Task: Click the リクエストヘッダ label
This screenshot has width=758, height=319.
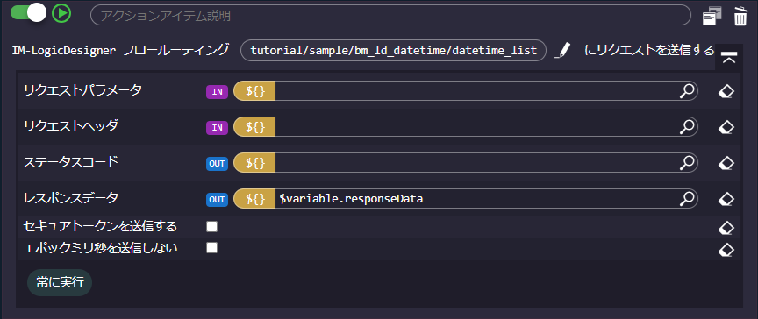Action: [x=70, y=125]
